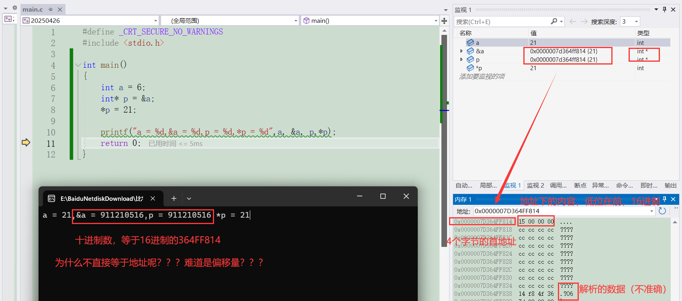Click memory row address 0x0000007D364FF838
Viewport: 682px width, 301px height.
click(x=483, y=294)
